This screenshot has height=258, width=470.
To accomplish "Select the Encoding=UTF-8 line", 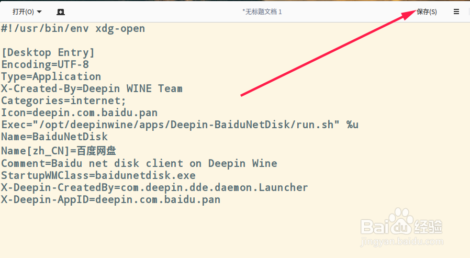I will coord(45,65).
